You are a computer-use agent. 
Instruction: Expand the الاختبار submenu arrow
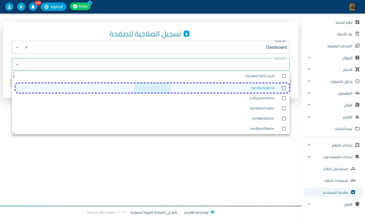tap(309, 70)
